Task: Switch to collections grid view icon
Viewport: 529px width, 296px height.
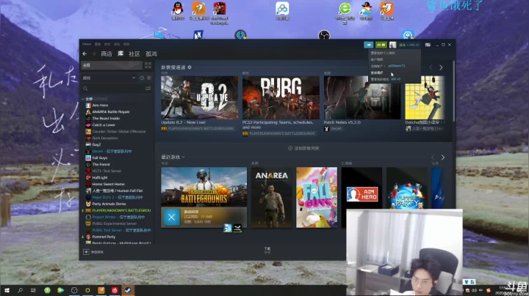Action: pyautogui.click(x=148, y=65)
